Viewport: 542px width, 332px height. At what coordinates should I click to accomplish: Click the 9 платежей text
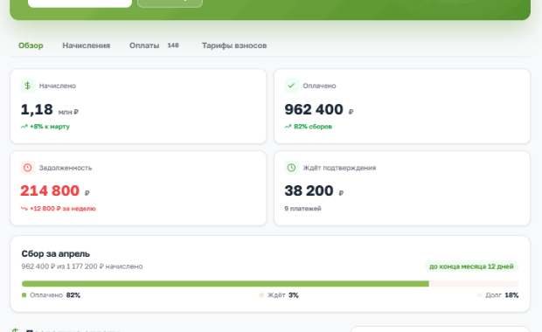click(x=302, y=209)
